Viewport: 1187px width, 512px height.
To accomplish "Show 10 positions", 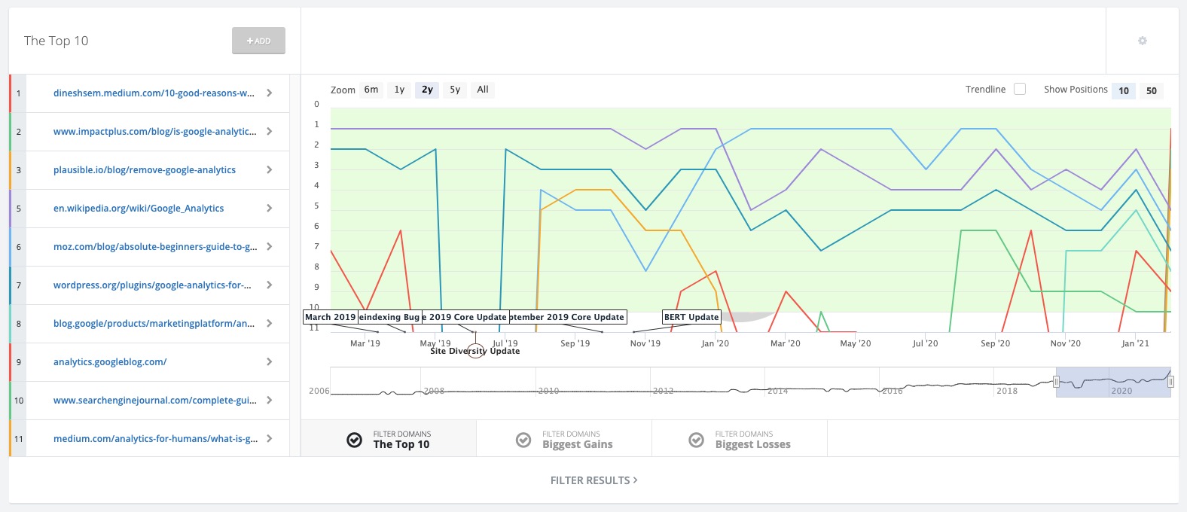I will [x=1124, y=90].
